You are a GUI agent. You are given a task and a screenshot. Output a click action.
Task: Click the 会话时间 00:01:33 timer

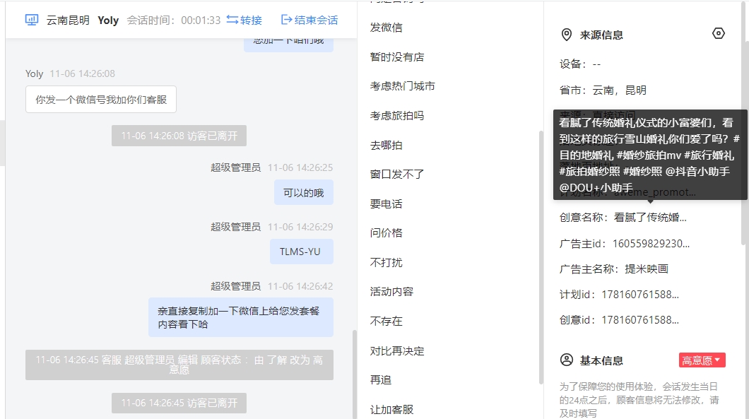pyautogui.click(x=173, y=20)
